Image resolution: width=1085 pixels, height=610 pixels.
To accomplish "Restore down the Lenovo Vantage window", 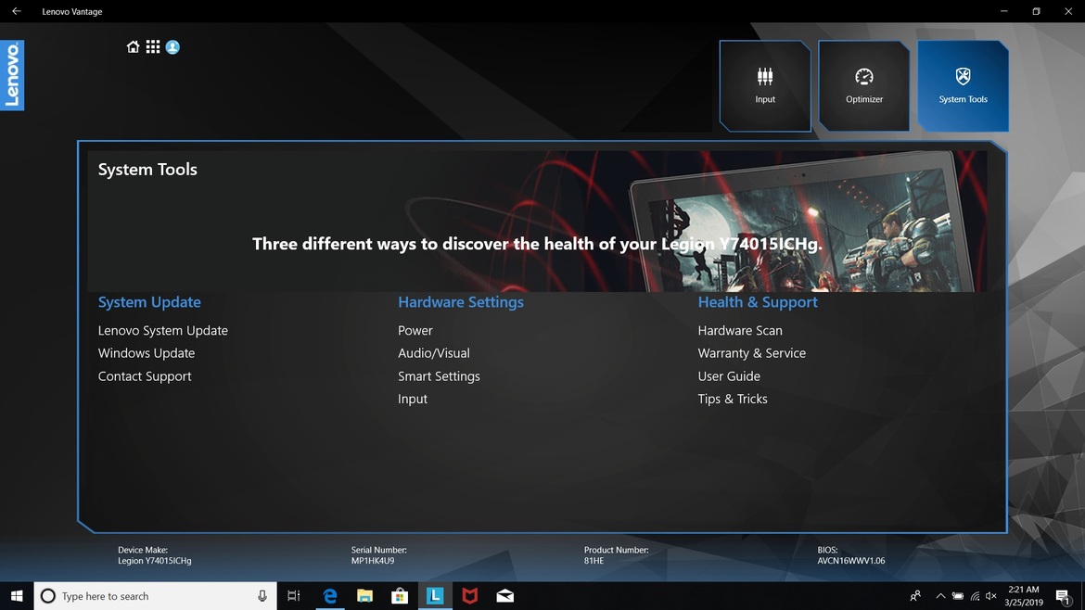I will coord(1036,11).
